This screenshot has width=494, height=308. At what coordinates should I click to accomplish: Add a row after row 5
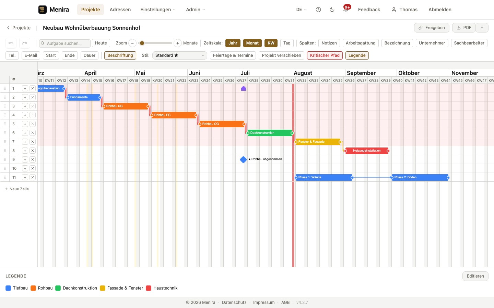pos(25,124)
